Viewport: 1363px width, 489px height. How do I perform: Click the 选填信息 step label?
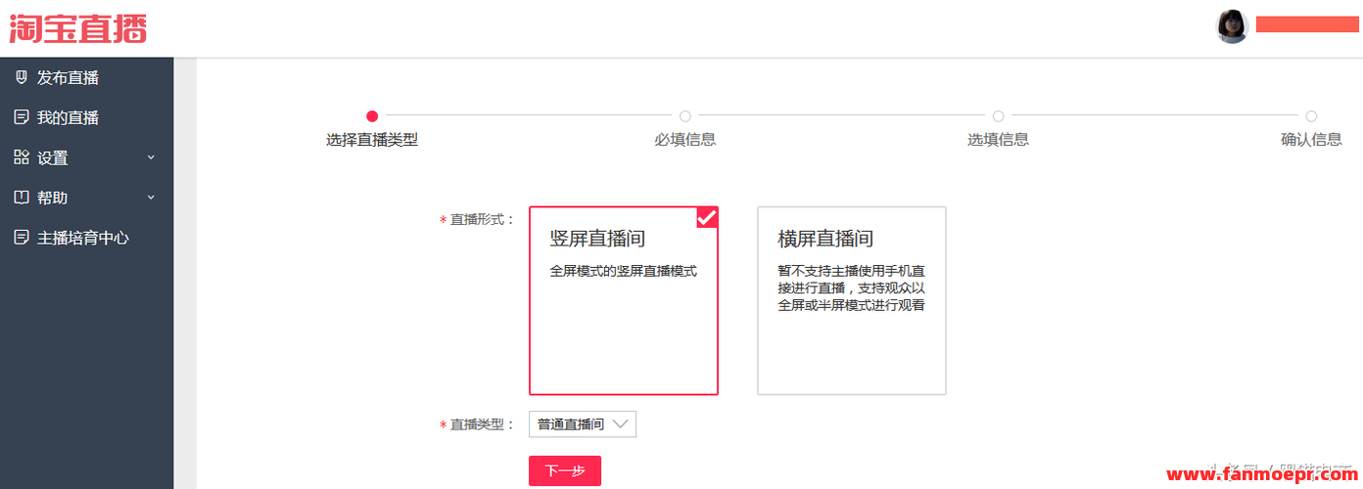coord(998,140)
